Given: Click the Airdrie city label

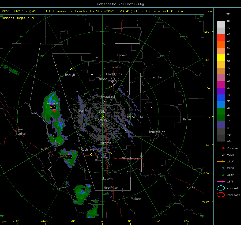Looking at the screenshot, I should (x=106, y=143).
